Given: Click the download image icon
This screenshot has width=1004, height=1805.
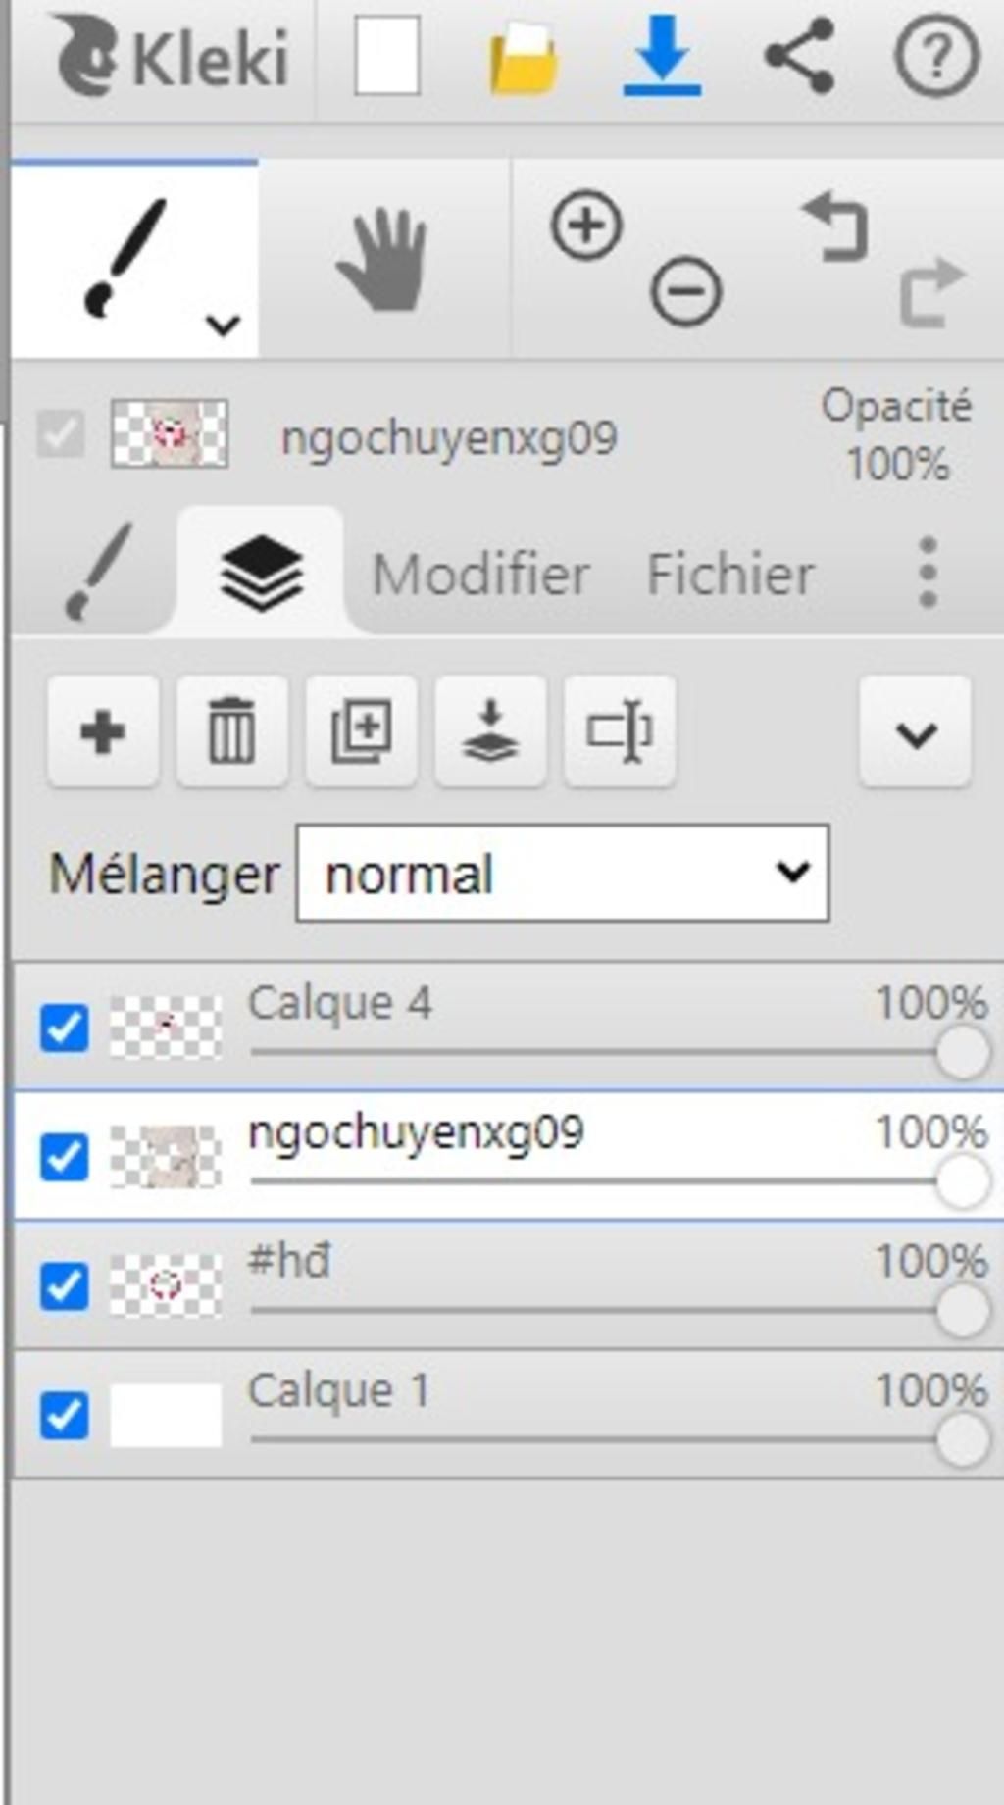Looking at the screenshot, I should pos(662,58).
